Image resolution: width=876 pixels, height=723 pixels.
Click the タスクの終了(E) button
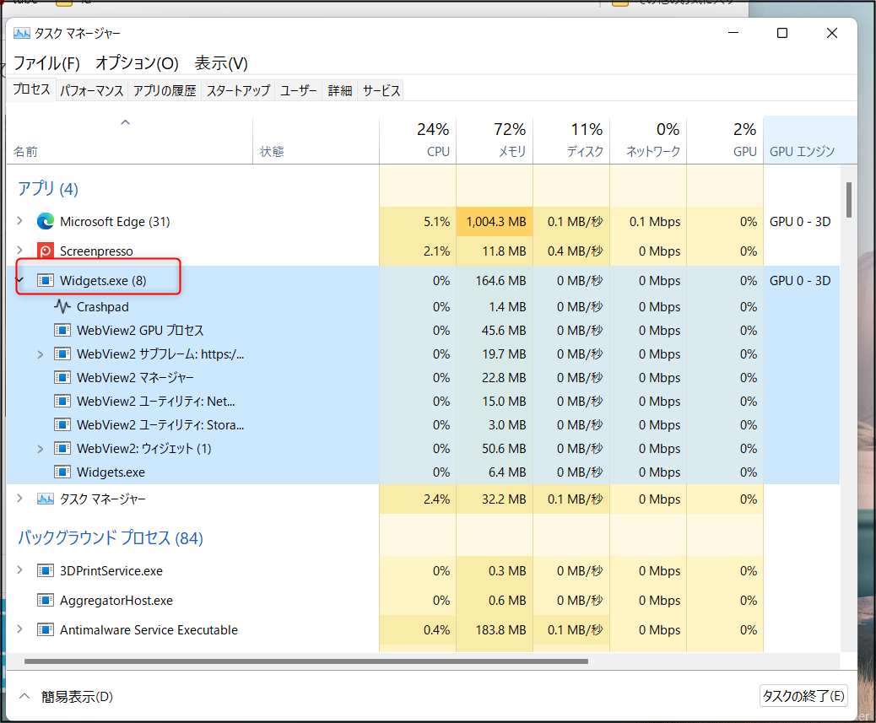click(803, 696)
